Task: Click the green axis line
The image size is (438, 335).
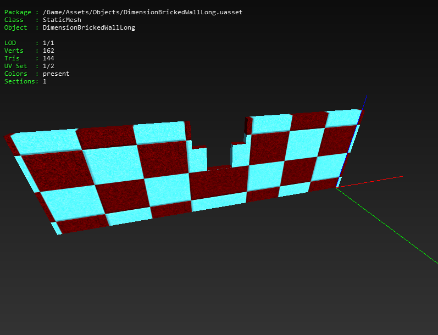Action: click(387, 226)
